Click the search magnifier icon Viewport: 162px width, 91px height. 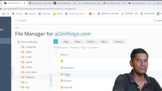(16, 20)
